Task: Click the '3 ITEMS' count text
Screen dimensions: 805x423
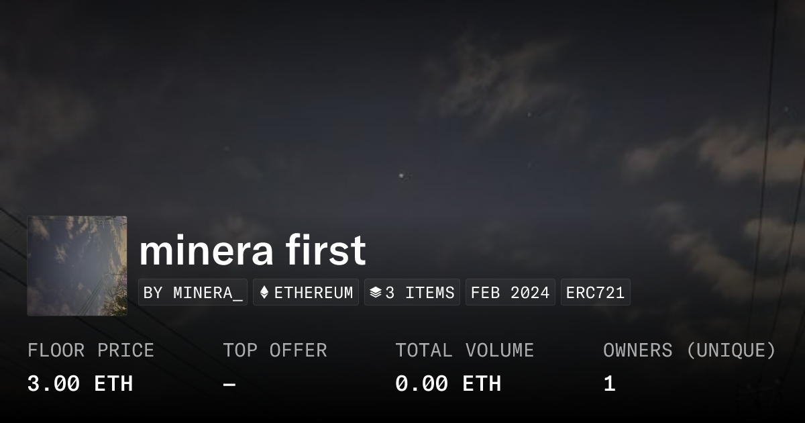Action: (x=420, y=293)
